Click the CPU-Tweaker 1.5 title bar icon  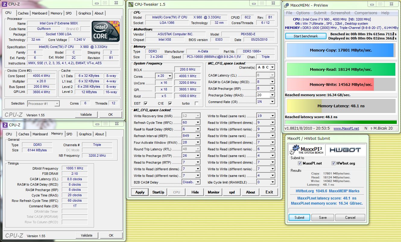pos(131,4)
